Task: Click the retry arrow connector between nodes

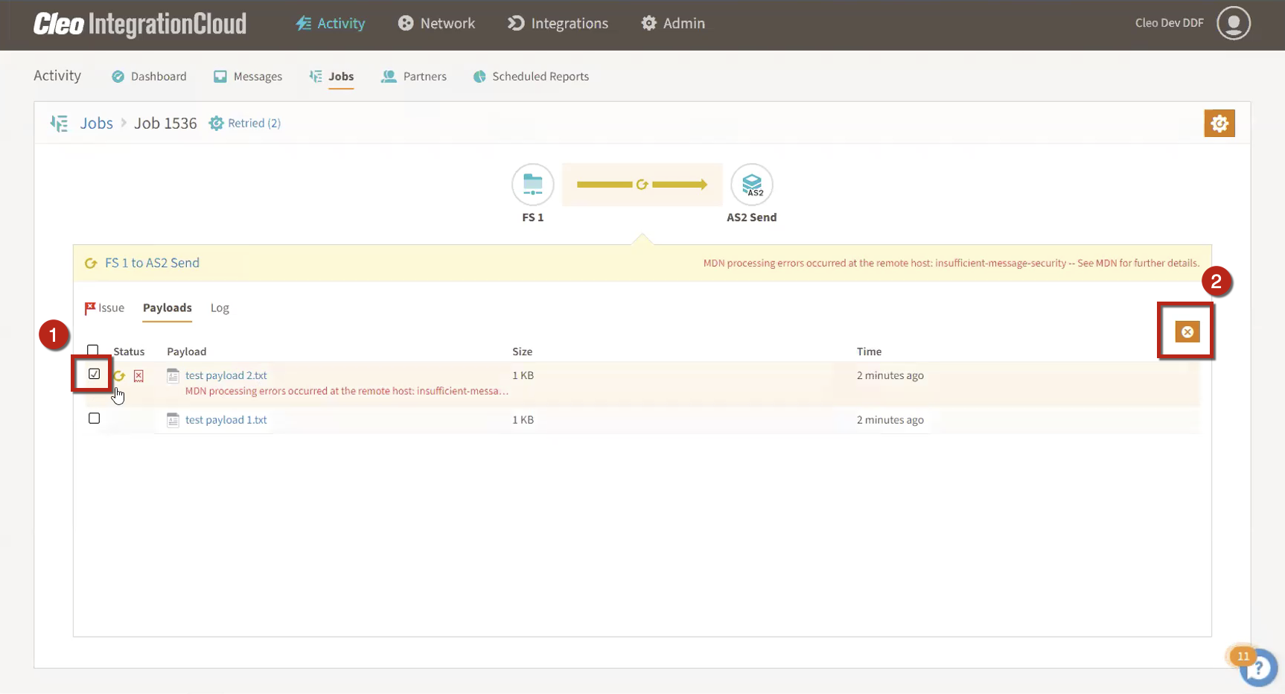Action: (642, 184)
